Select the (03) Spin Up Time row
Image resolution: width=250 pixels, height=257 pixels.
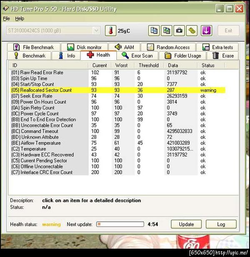(x=117, y=78)
